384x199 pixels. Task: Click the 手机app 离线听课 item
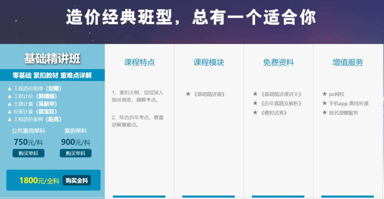pyautogui.click(x=349, y=103)
